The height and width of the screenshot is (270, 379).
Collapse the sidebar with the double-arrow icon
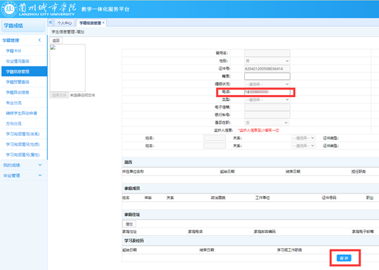(50, 23)
